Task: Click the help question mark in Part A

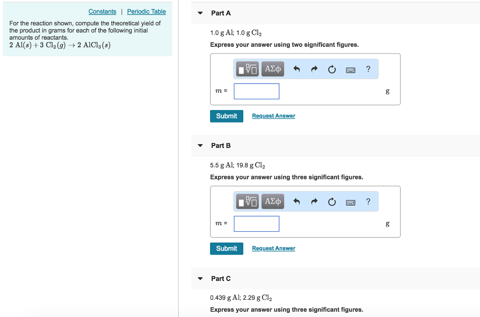Action: point(368,69)
